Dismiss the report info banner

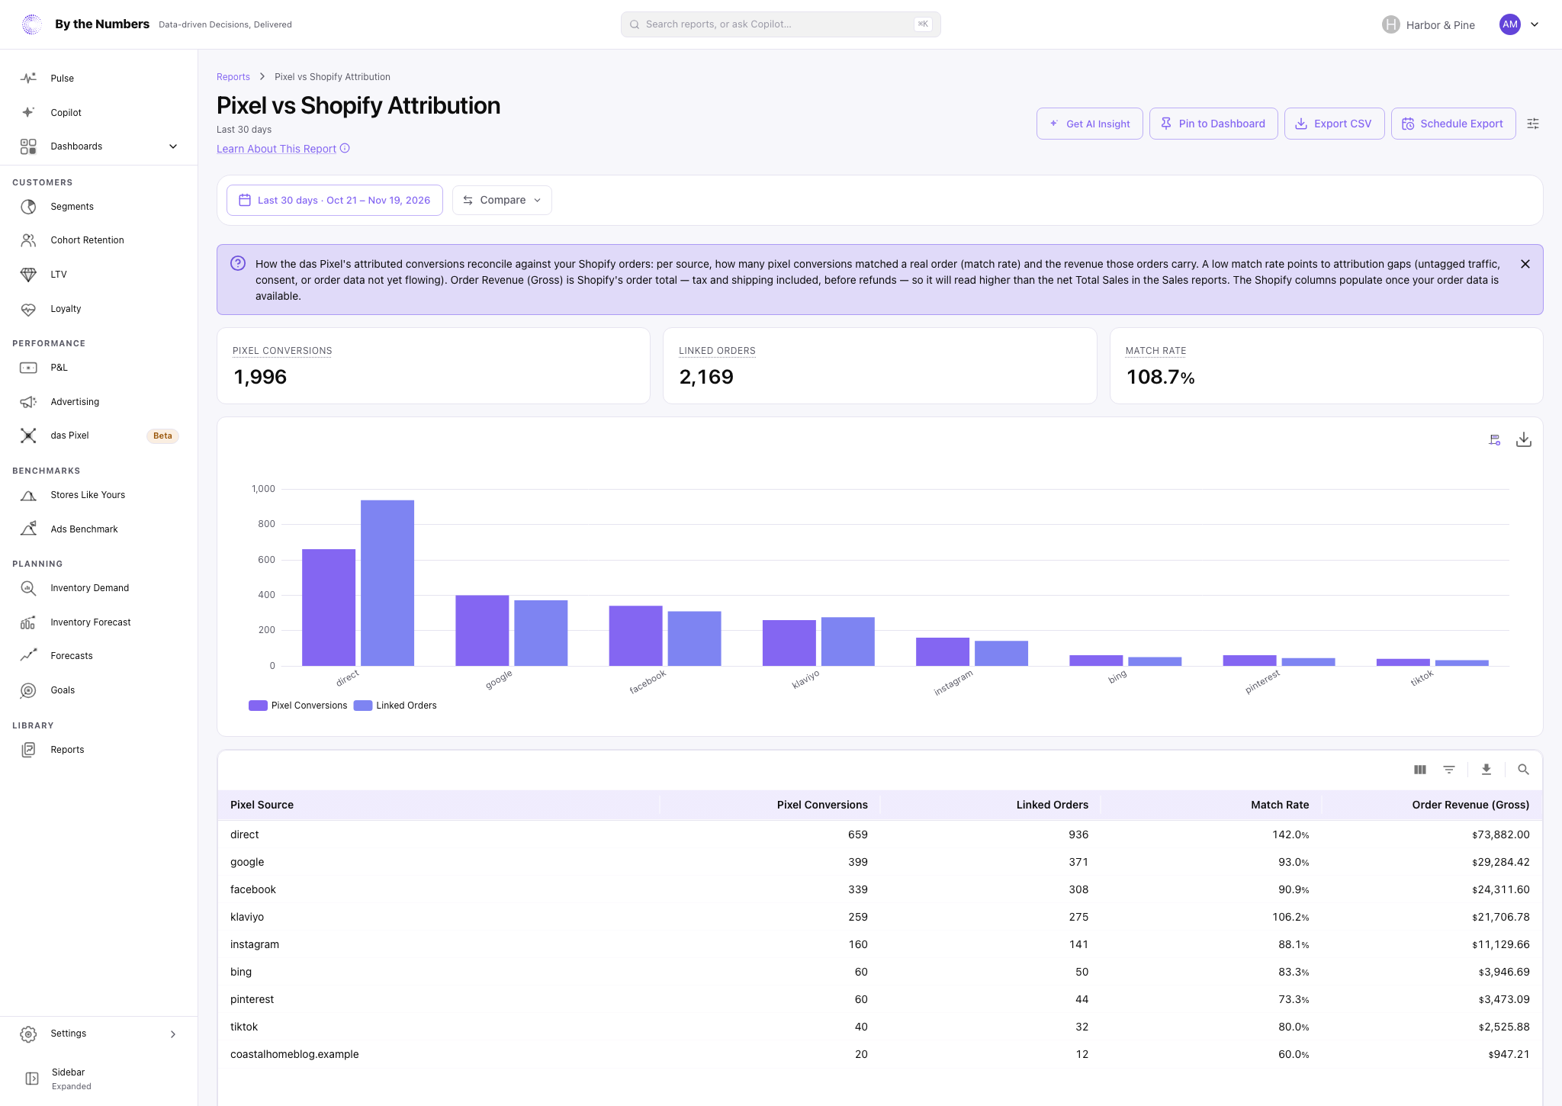click(1525, 264)
